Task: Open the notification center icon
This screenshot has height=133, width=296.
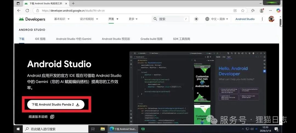Action: tap(277, 129)
